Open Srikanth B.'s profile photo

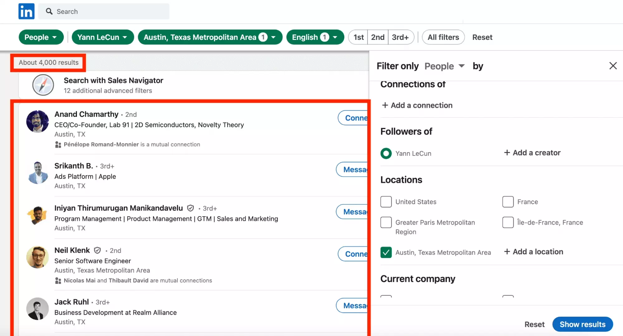point(37,173)
